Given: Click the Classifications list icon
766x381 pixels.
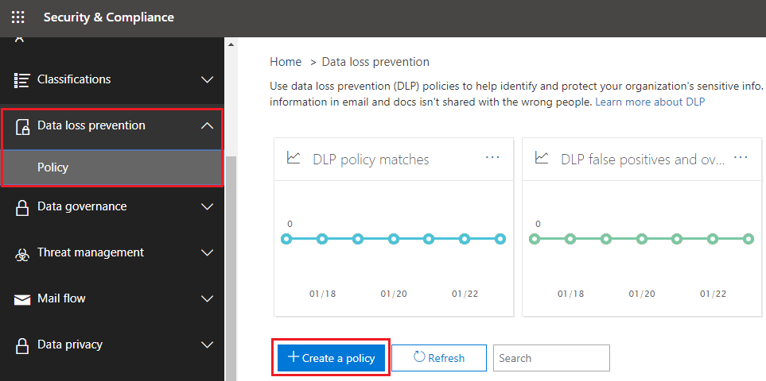Looking at the screenshot, I should (x=22, y=80).
